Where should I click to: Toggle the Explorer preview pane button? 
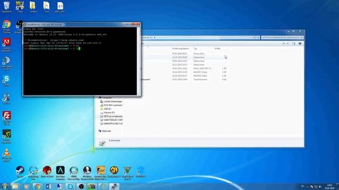coord(293,43)
